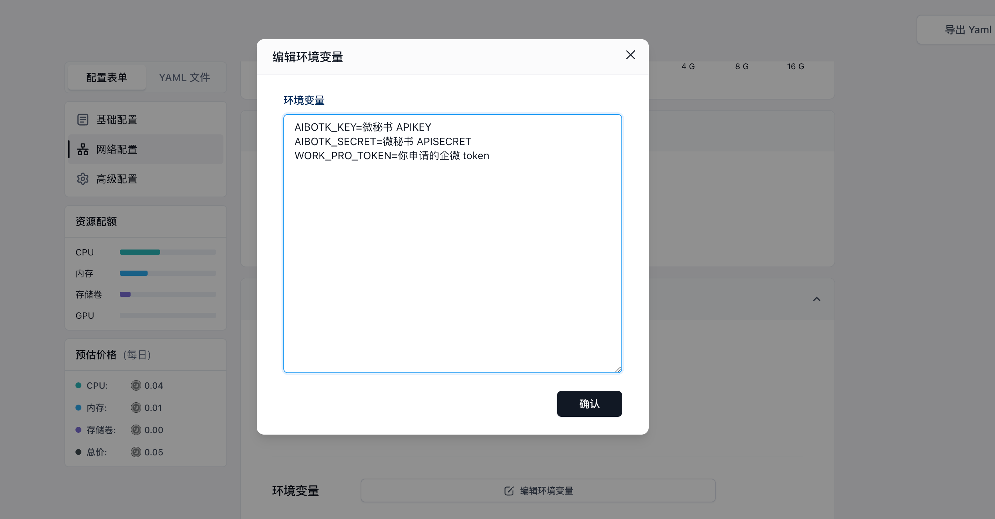Click the coin icon beside 总价
Screen dimensions: 995x519
tap(136, 452)
